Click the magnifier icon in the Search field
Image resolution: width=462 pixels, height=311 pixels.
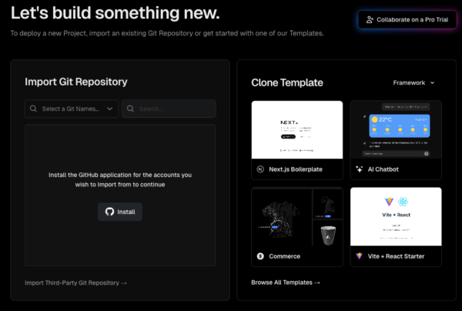coord(130,109)
